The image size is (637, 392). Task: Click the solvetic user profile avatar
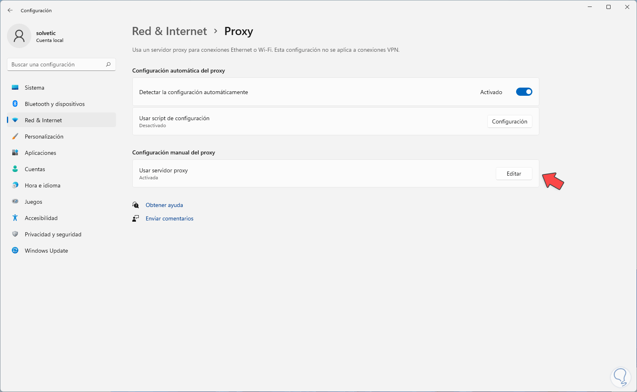coord(19,36)
